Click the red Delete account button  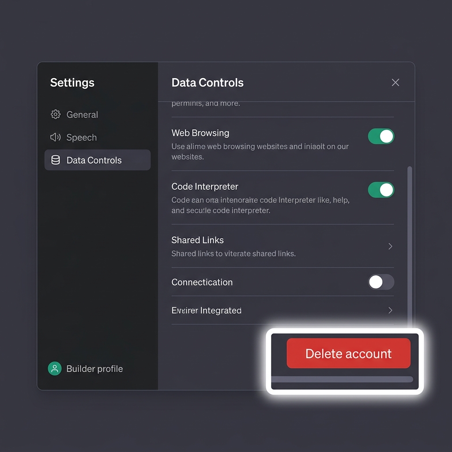pyautogui.click(x=348, y=353)
